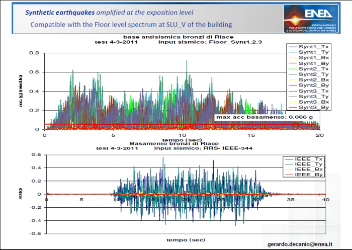
Task: Select the 'Basamento bronzi di Riace' chart title
Action: pos(159,143)
